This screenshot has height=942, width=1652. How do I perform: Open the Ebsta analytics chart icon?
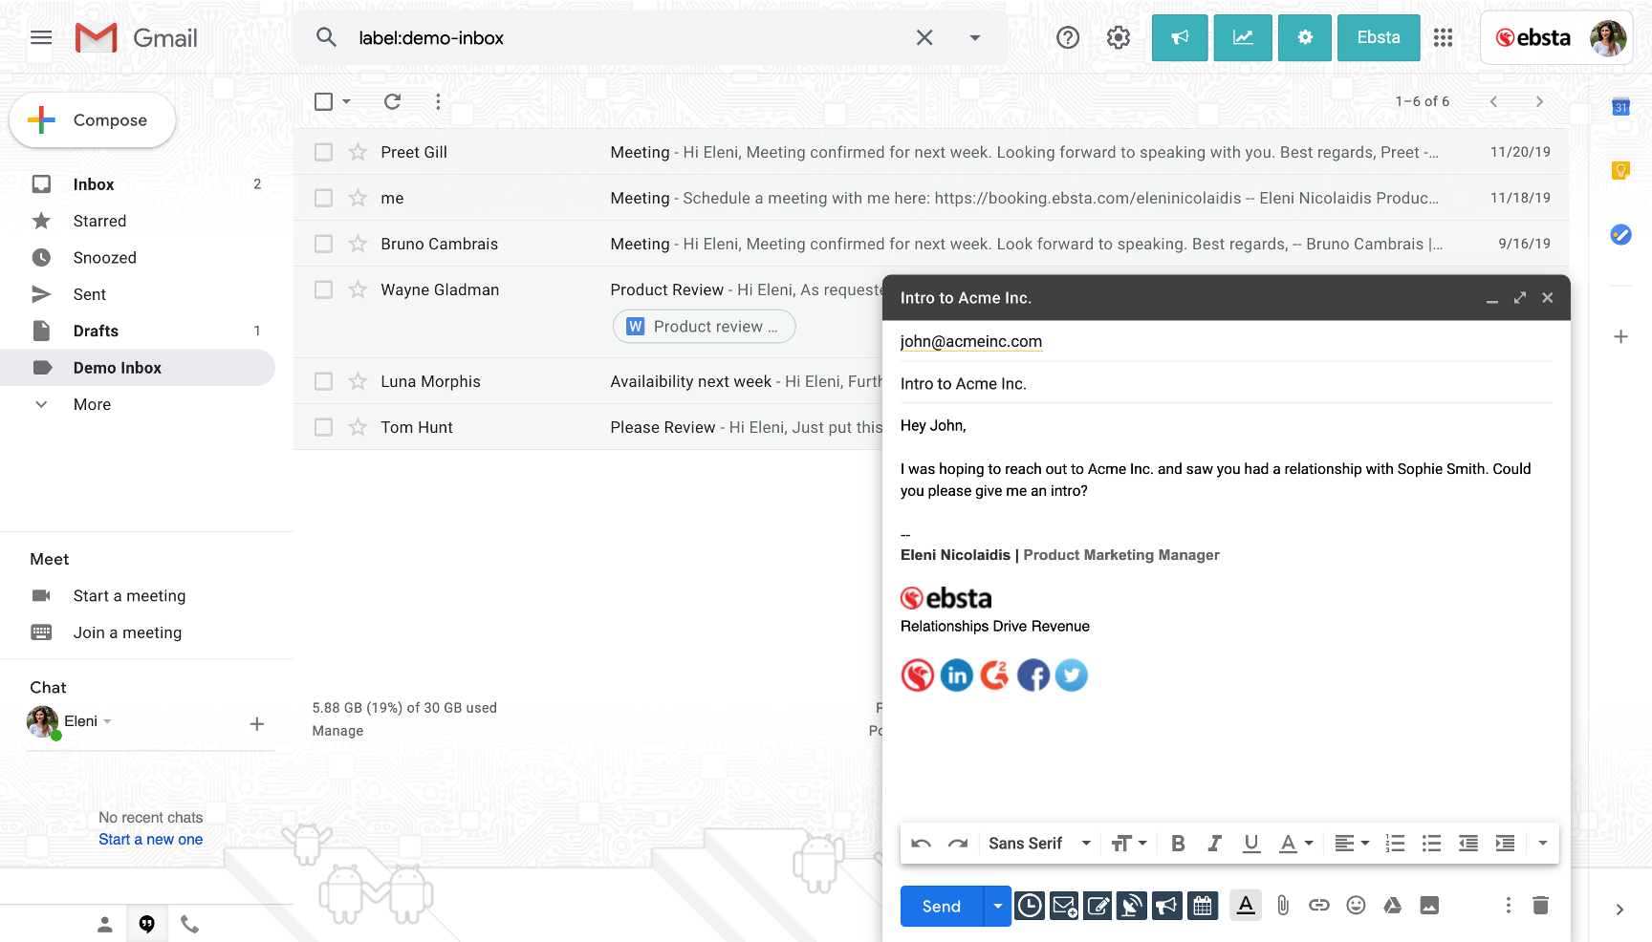[1242, 38]
